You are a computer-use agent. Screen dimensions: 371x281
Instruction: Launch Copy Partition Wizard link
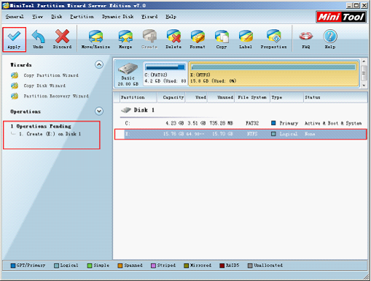51,75
